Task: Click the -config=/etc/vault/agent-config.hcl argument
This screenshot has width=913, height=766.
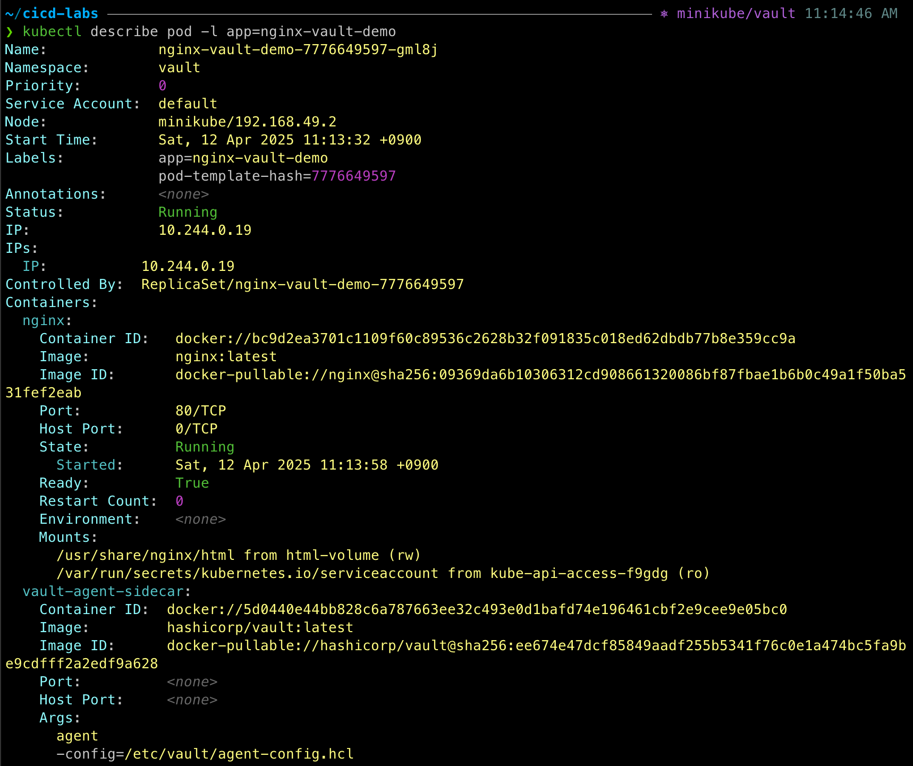Action: coord(205,754)
